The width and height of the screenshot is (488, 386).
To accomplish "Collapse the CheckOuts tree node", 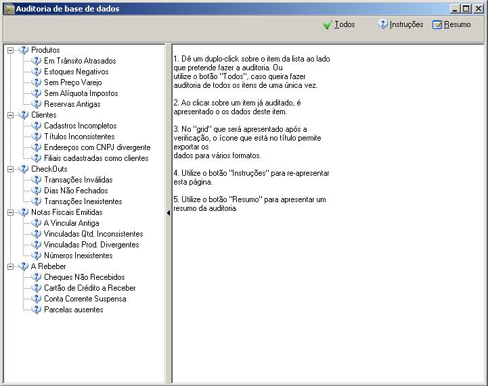I will [x=10, y=170].
